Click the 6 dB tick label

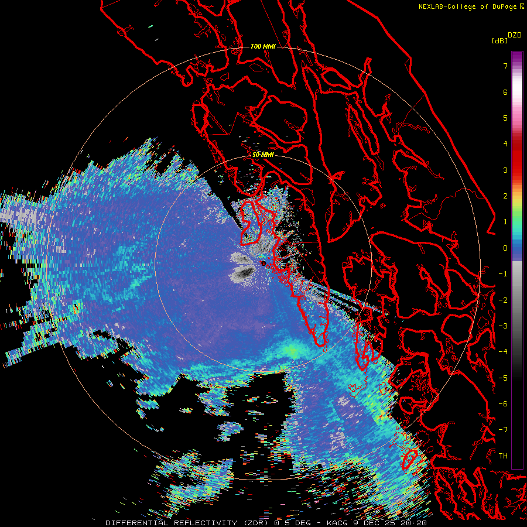click(x=505, y=92)
